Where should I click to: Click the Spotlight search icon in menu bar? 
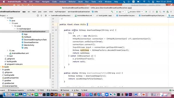pyautogui.click(x=149, y=2)
